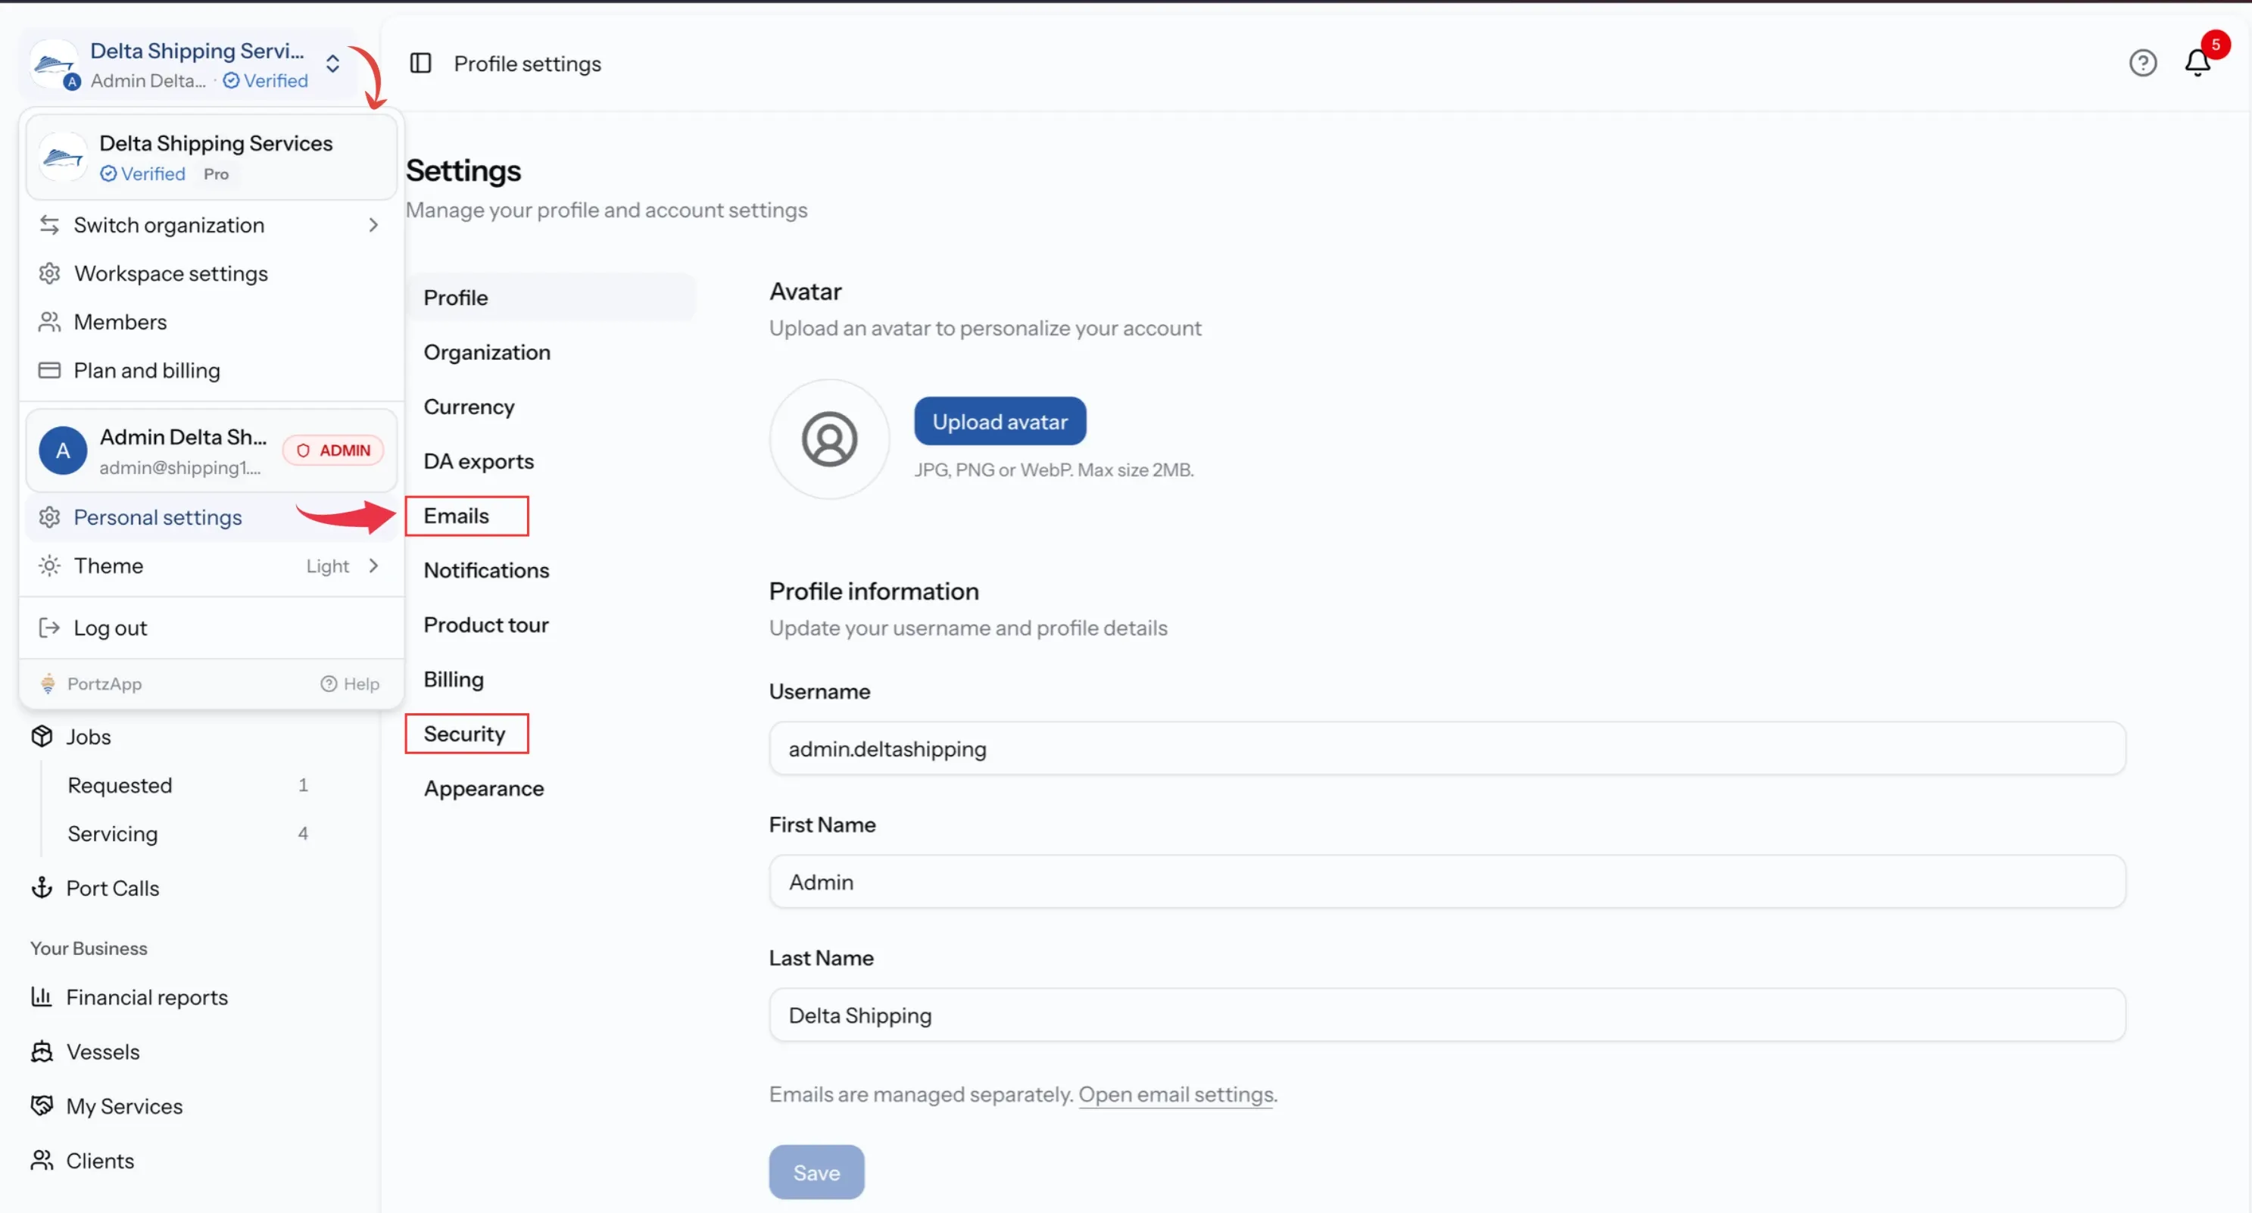This screenshot has width=2252, height=1213.
Task: Click the 'Light' theme value
Action: click(327, 566)
